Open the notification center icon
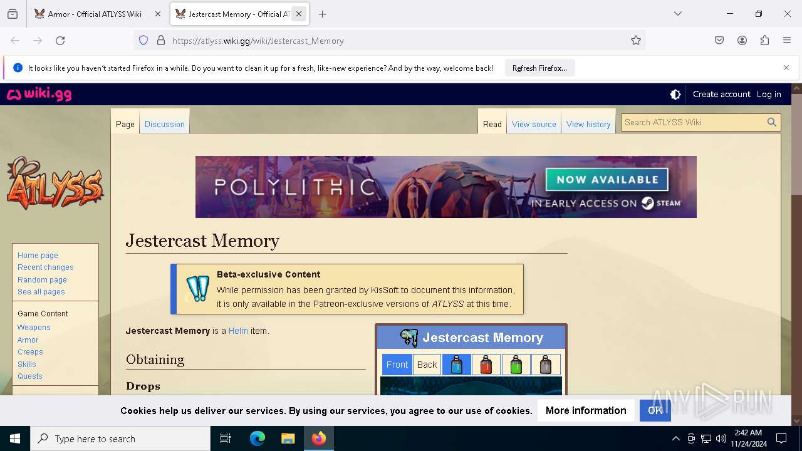Image resolution: width=802 pixels, height=451 pixels. 781,438
